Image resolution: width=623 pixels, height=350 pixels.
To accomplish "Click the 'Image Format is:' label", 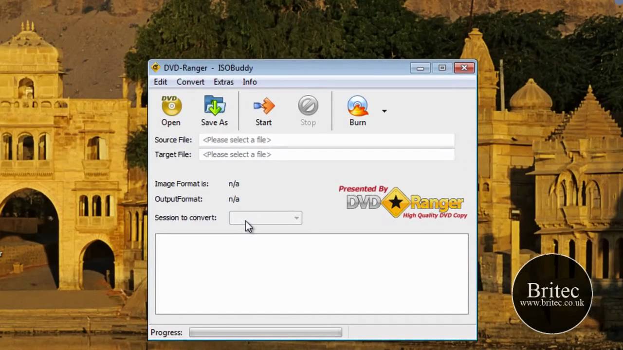I will 182,184.
